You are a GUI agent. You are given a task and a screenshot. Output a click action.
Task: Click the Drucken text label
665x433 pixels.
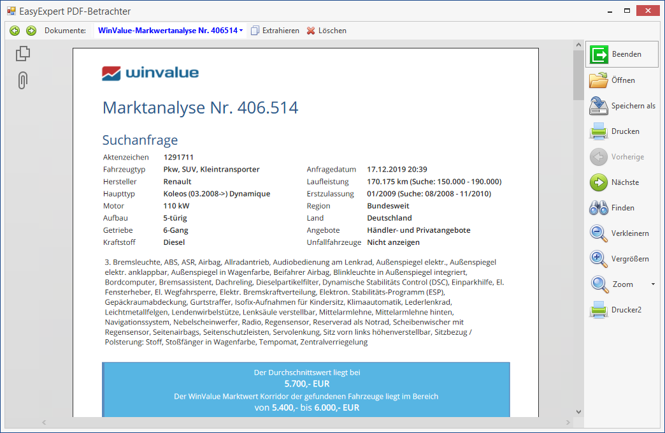click(625, 131)
